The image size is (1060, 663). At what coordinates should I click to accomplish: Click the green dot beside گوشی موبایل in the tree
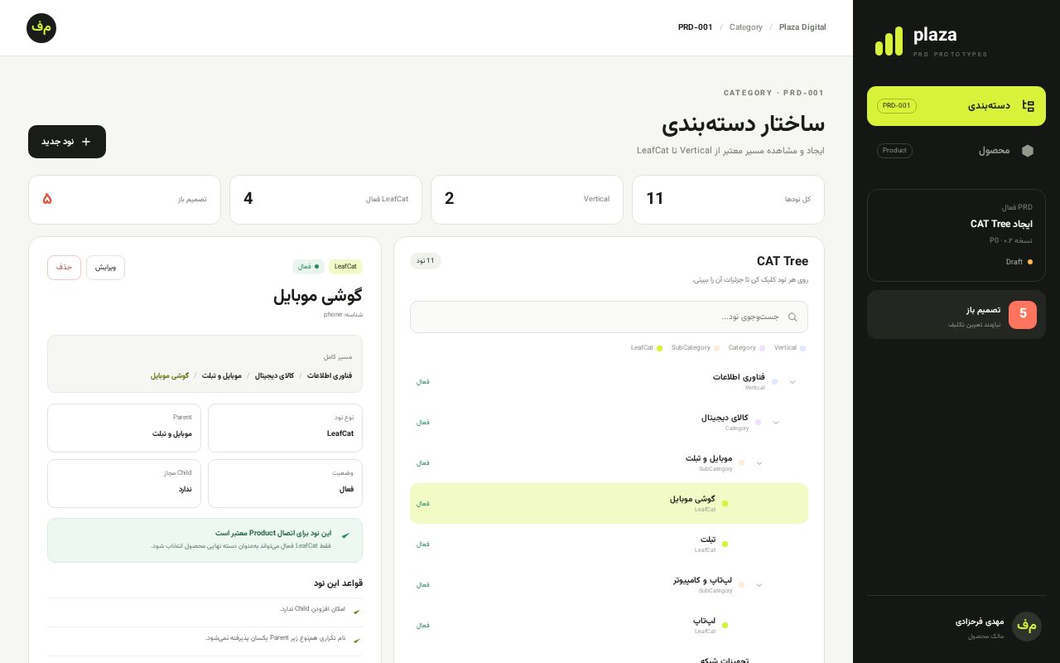[x=725, y=503]
